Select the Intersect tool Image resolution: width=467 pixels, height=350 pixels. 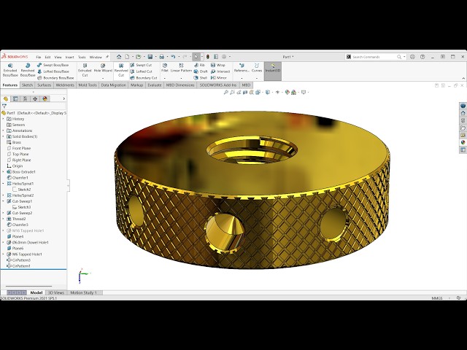click(220, 71)
